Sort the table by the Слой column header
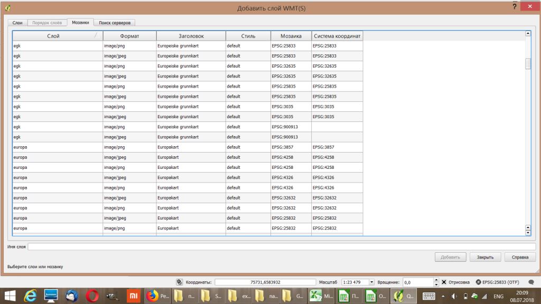Viewport: 541px width, 304px height. coord(53,36)
